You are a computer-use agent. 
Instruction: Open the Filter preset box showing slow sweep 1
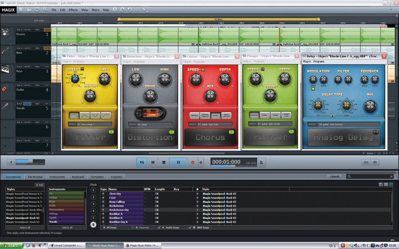pos(90,124)
